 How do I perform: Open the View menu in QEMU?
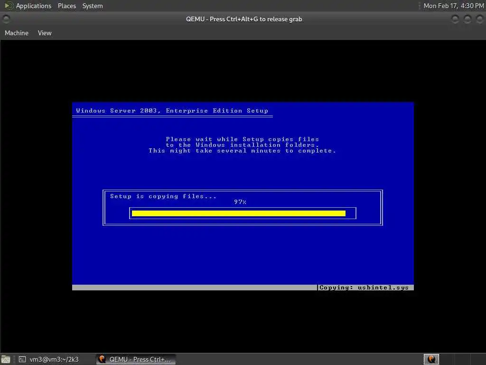pyautogui.click(x=45, y=33)
